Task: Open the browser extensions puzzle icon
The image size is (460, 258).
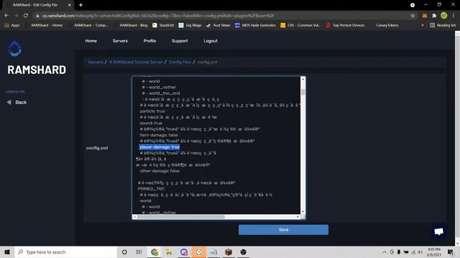Action: tap(434, 16)
